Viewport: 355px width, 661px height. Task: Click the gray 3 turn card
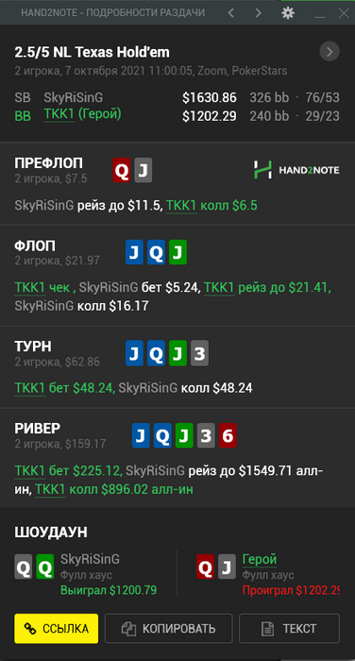(199, 353)
